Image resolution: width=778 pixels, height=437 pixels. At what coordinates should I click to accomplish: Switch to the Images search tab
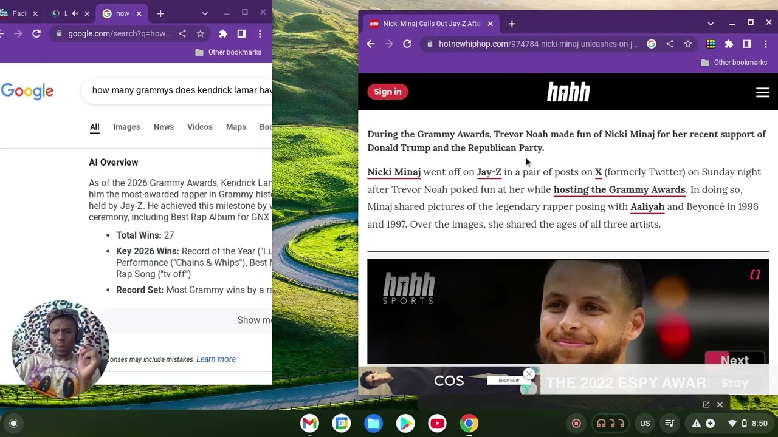click(126, 127)
